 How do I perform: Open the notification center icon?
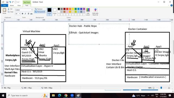point(170,96)
